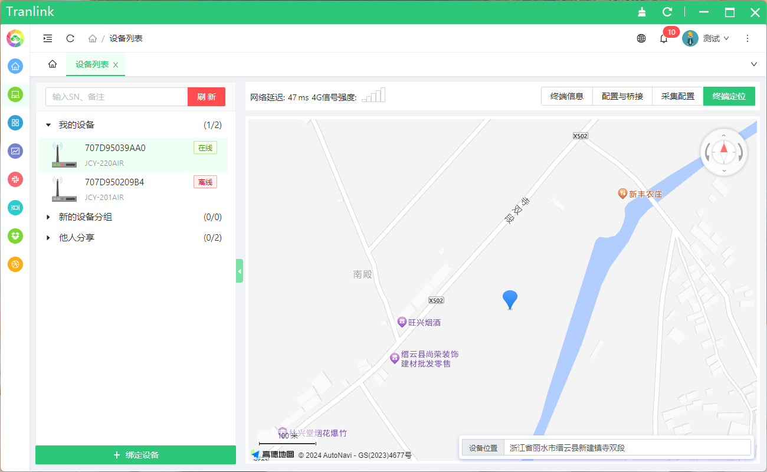Screen dimensions: 767x472
Task: Open the blue grid sidebar icon
Action: click(15, 123)
